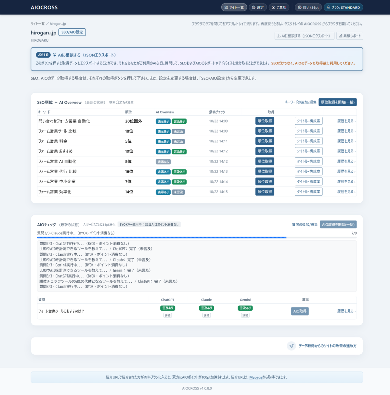
Task: Click the sparkle icon in おすすめ banner
Action: 55,55
